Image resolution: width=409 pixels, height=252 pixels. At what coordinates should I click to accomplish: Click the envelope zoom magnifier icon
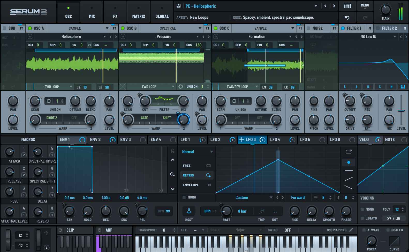172,174
